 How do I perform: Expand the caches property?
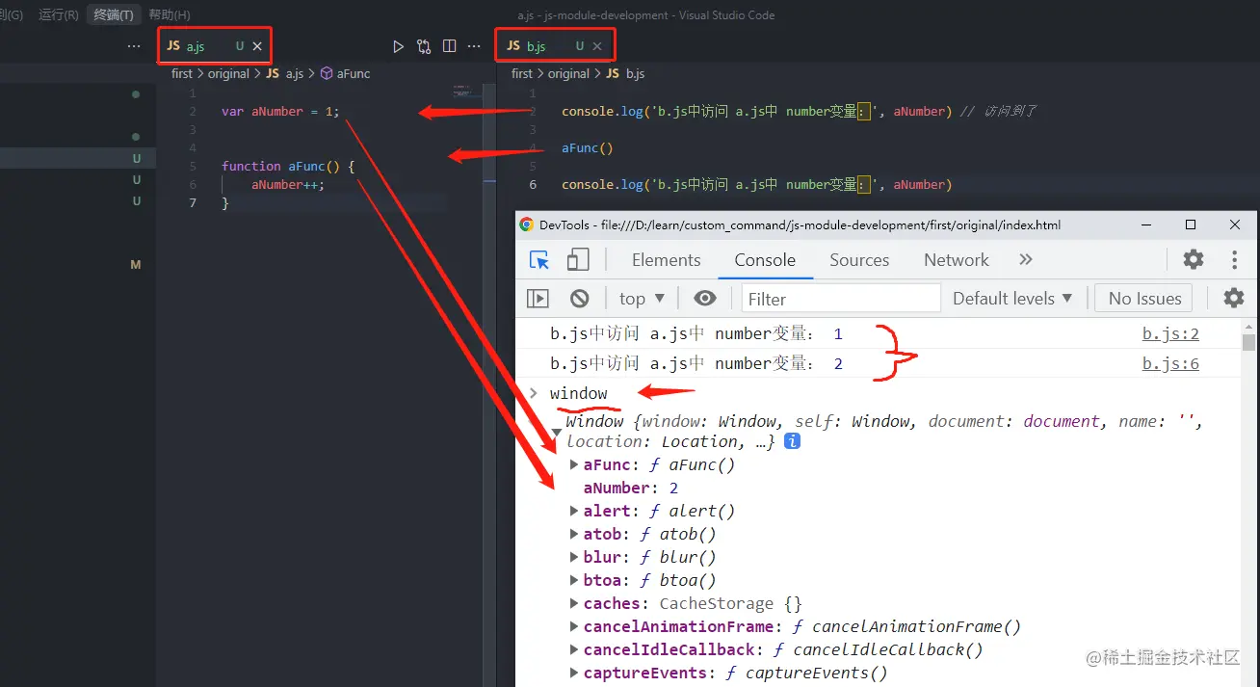574,603
